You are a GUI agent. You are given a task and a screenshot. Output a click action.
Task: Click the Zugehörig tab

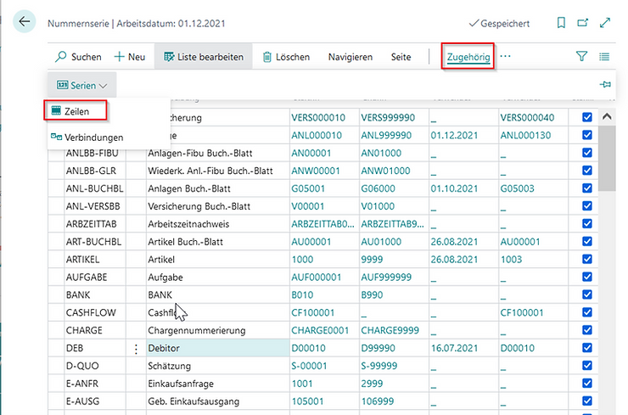468,57
